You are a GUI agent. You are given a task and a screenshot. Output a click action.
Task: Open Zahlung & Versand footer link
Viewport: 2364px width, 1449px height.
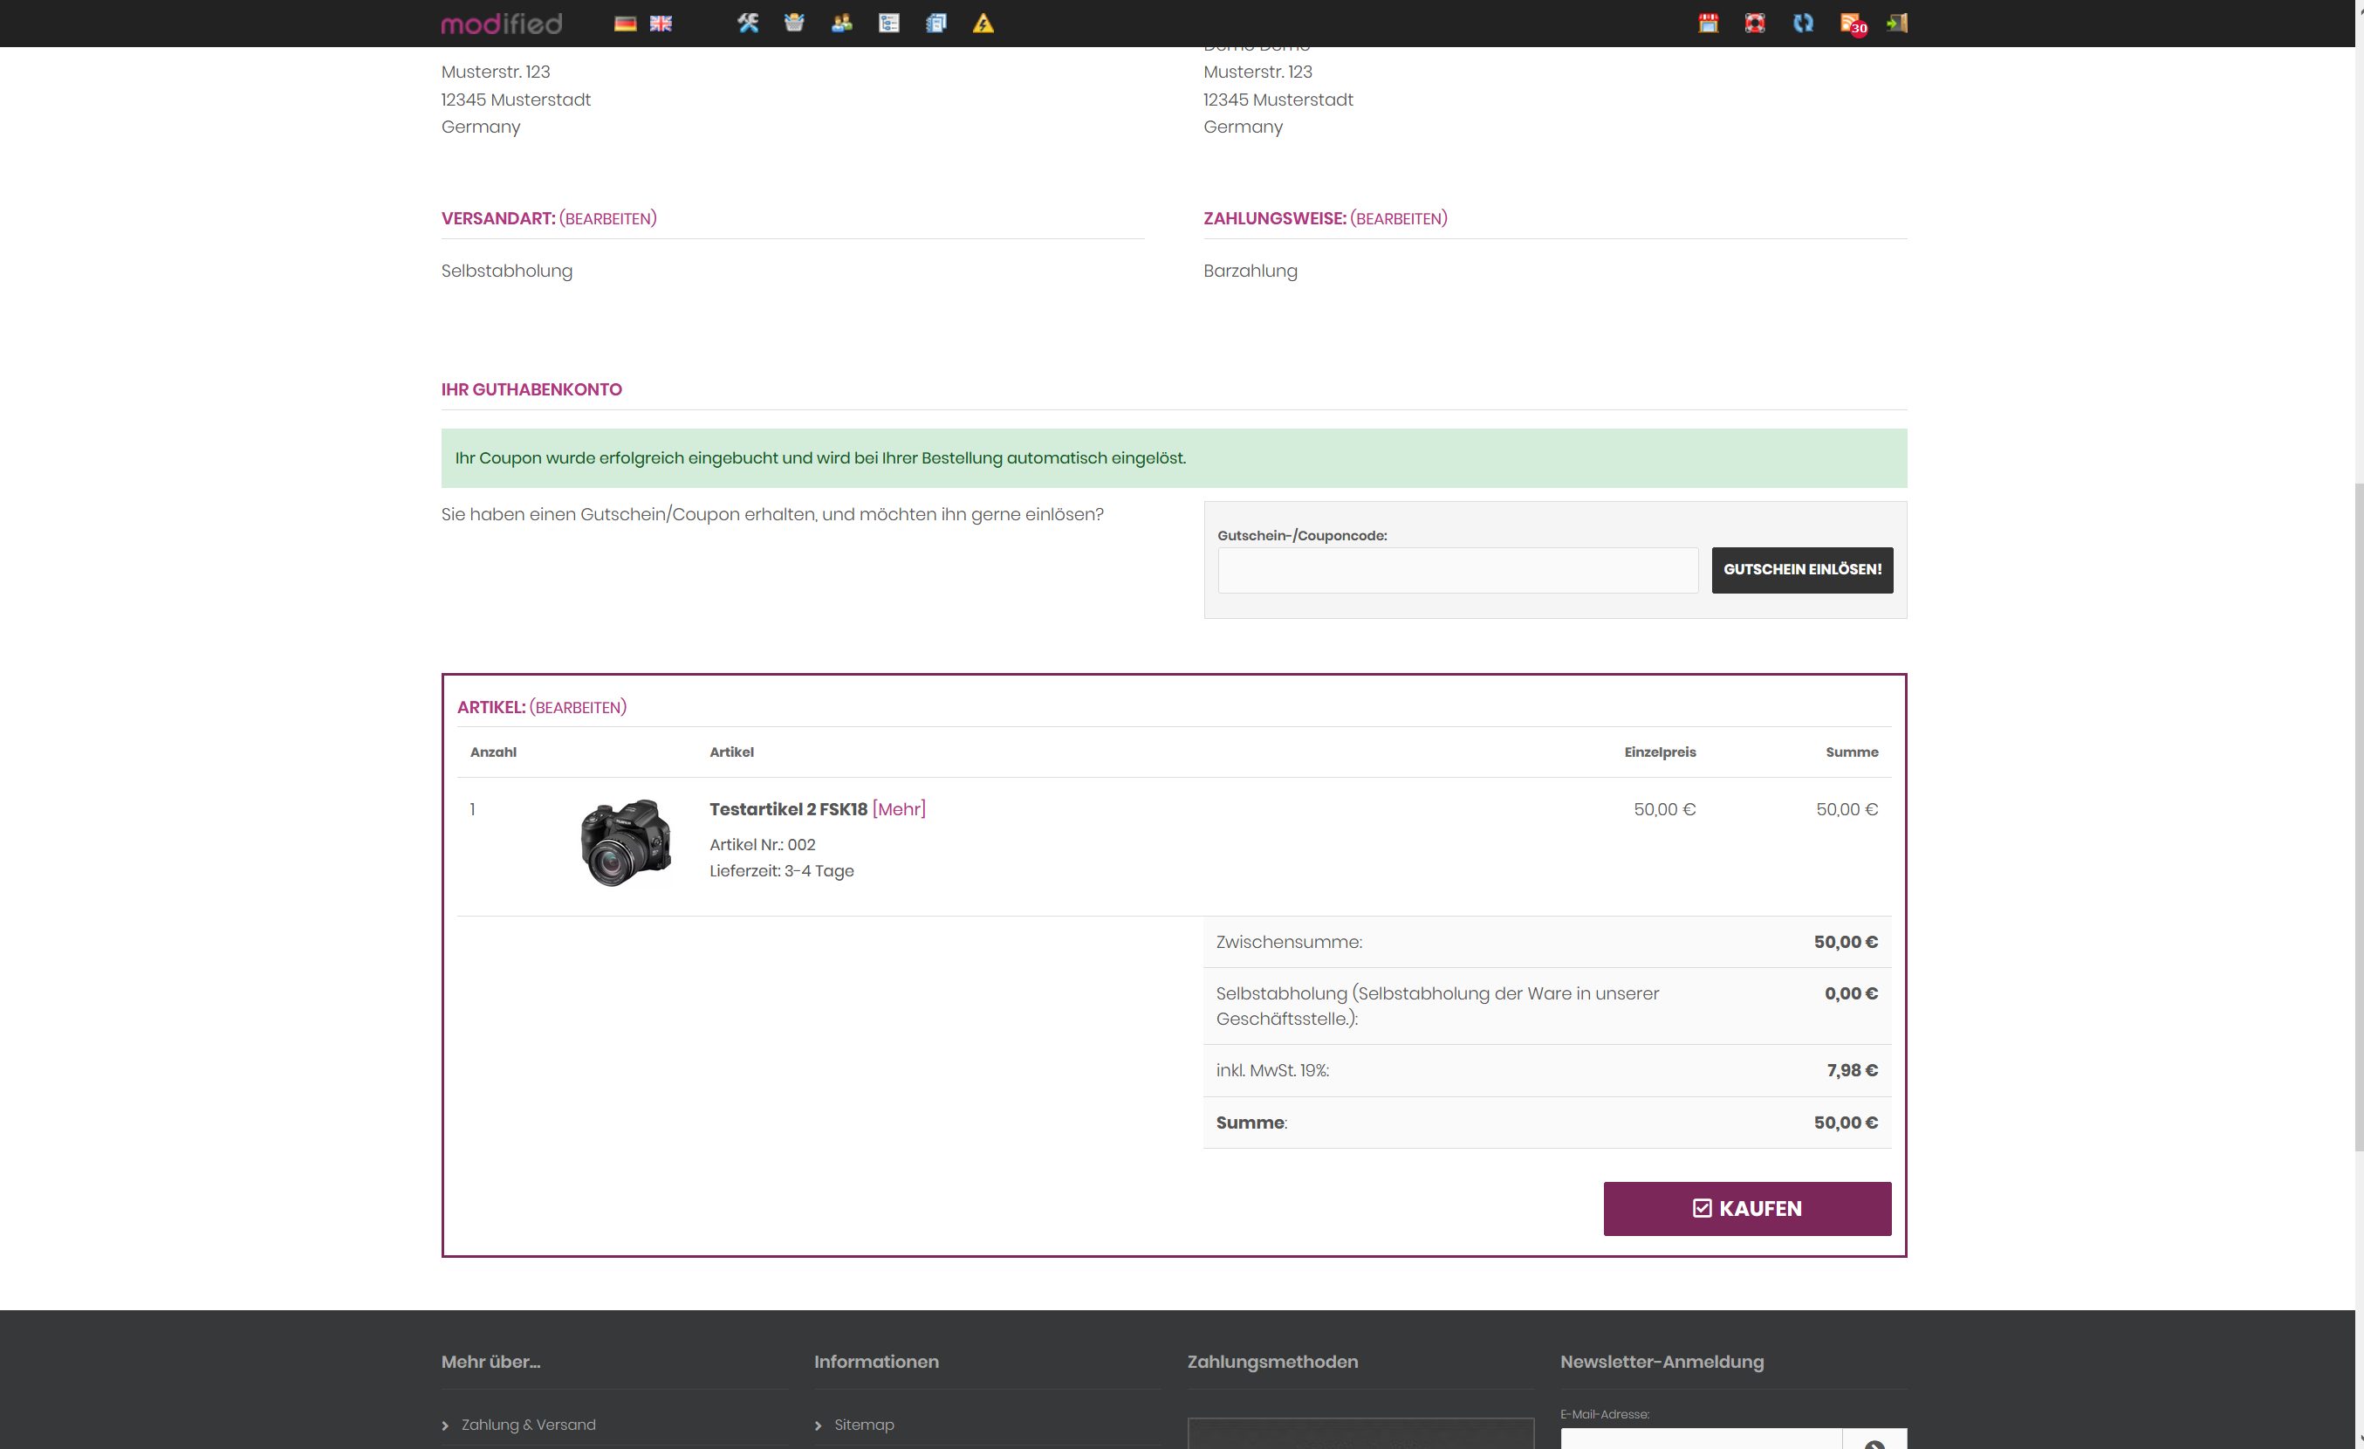[528, 1424]
